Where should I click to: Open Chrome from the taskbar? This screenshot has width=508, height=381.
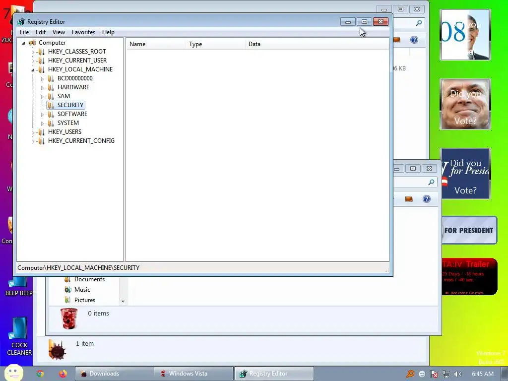40,374
